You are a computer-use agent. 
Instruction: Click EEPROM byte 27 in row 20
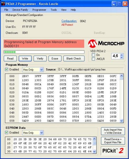(15, 147)
